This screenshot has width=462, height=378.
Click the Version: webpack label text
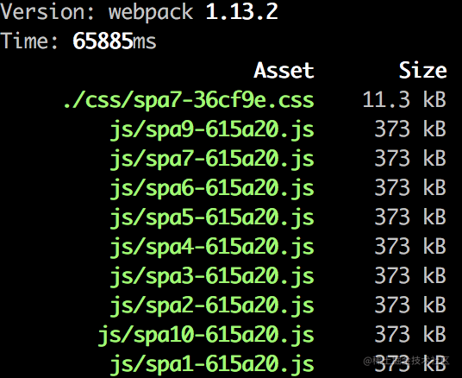(97, 12)
